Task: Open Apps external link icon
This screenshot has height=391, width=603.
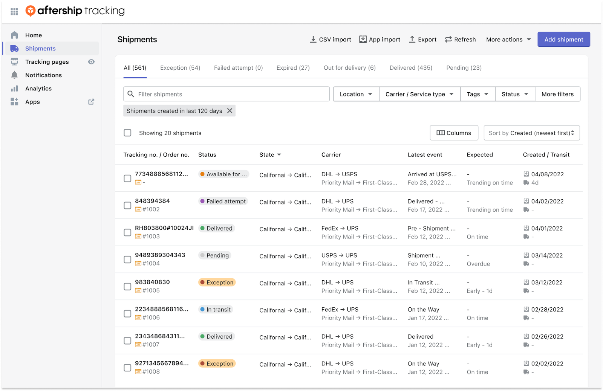Action: point(91,102)
